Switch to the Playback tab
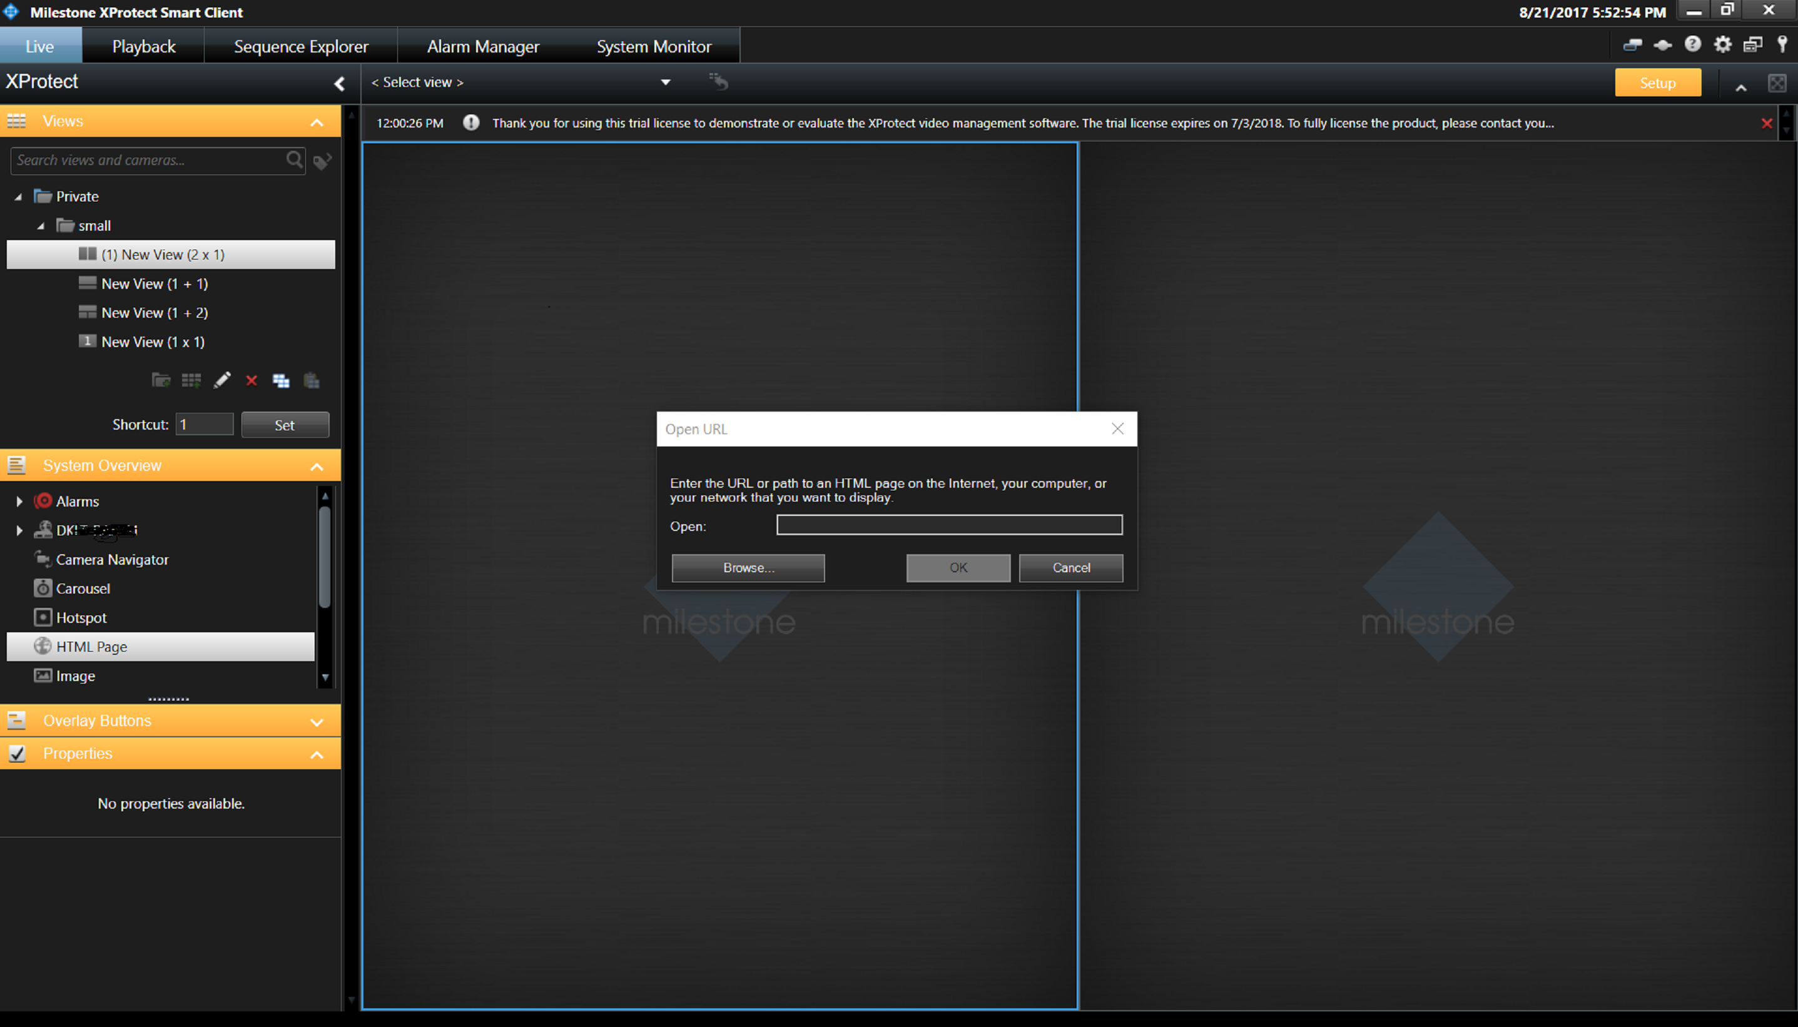 tap(143, 46)
